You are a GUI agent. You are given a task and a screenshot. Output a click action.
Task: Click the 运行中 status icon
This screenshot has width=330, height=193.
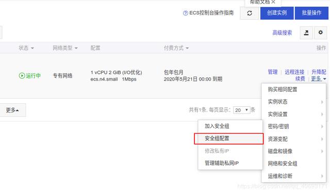[22, 75]
